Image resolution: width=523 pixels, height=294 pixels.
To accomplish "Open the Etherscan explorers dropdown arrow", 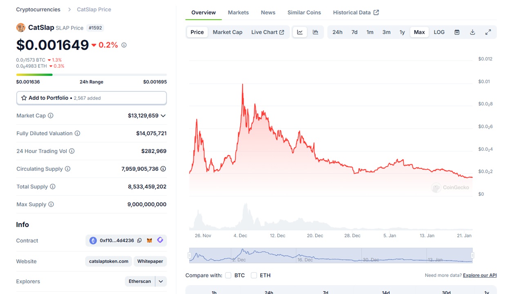I will pos(161,281).
